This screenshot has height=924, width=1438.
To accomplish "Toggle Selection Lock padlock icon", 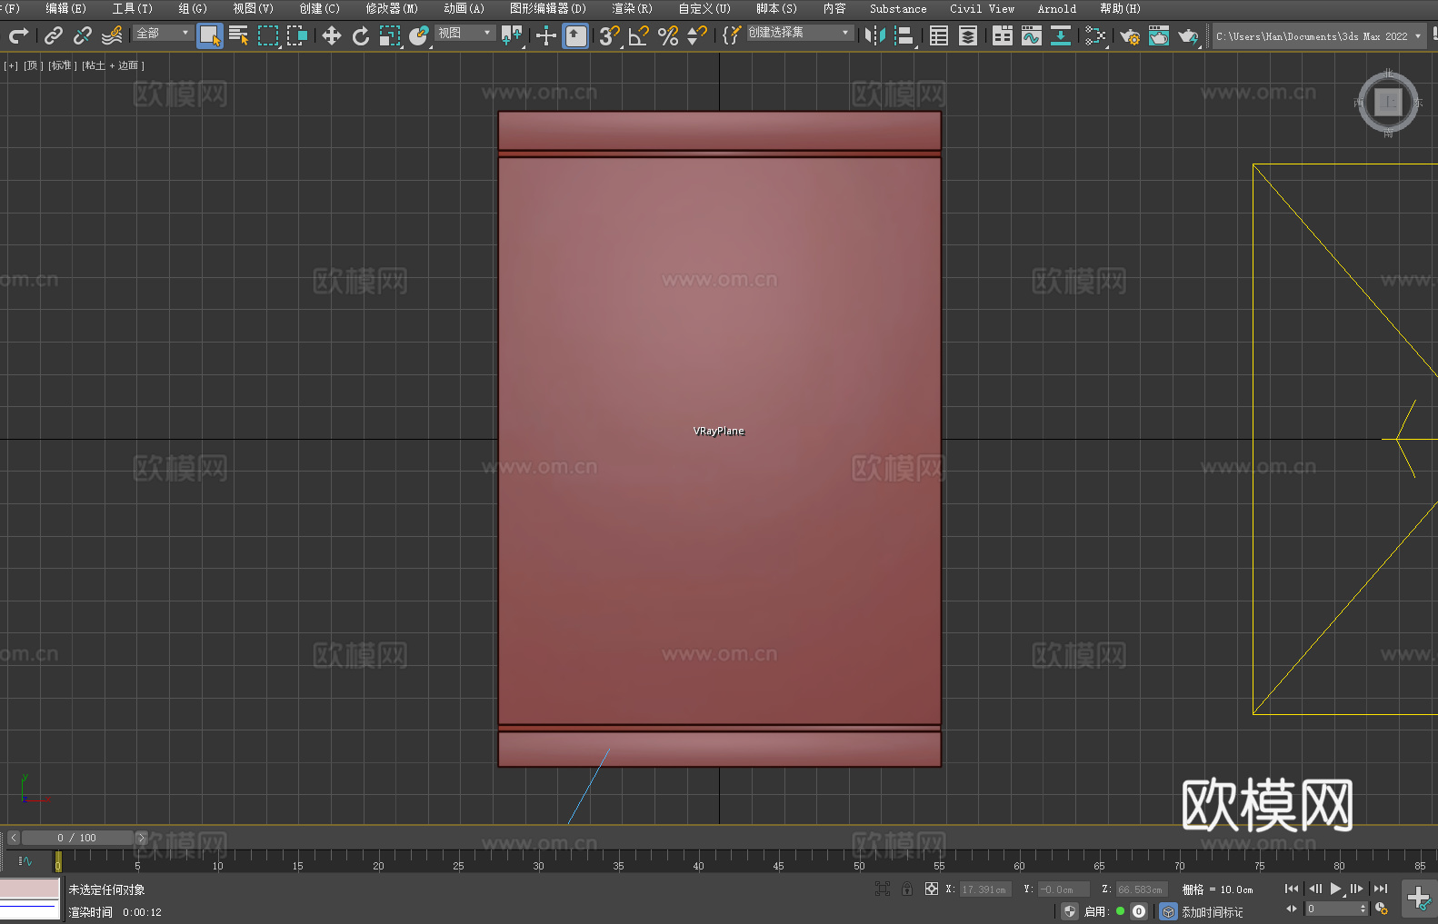I will pyautogui.click(x=907, y=889).
